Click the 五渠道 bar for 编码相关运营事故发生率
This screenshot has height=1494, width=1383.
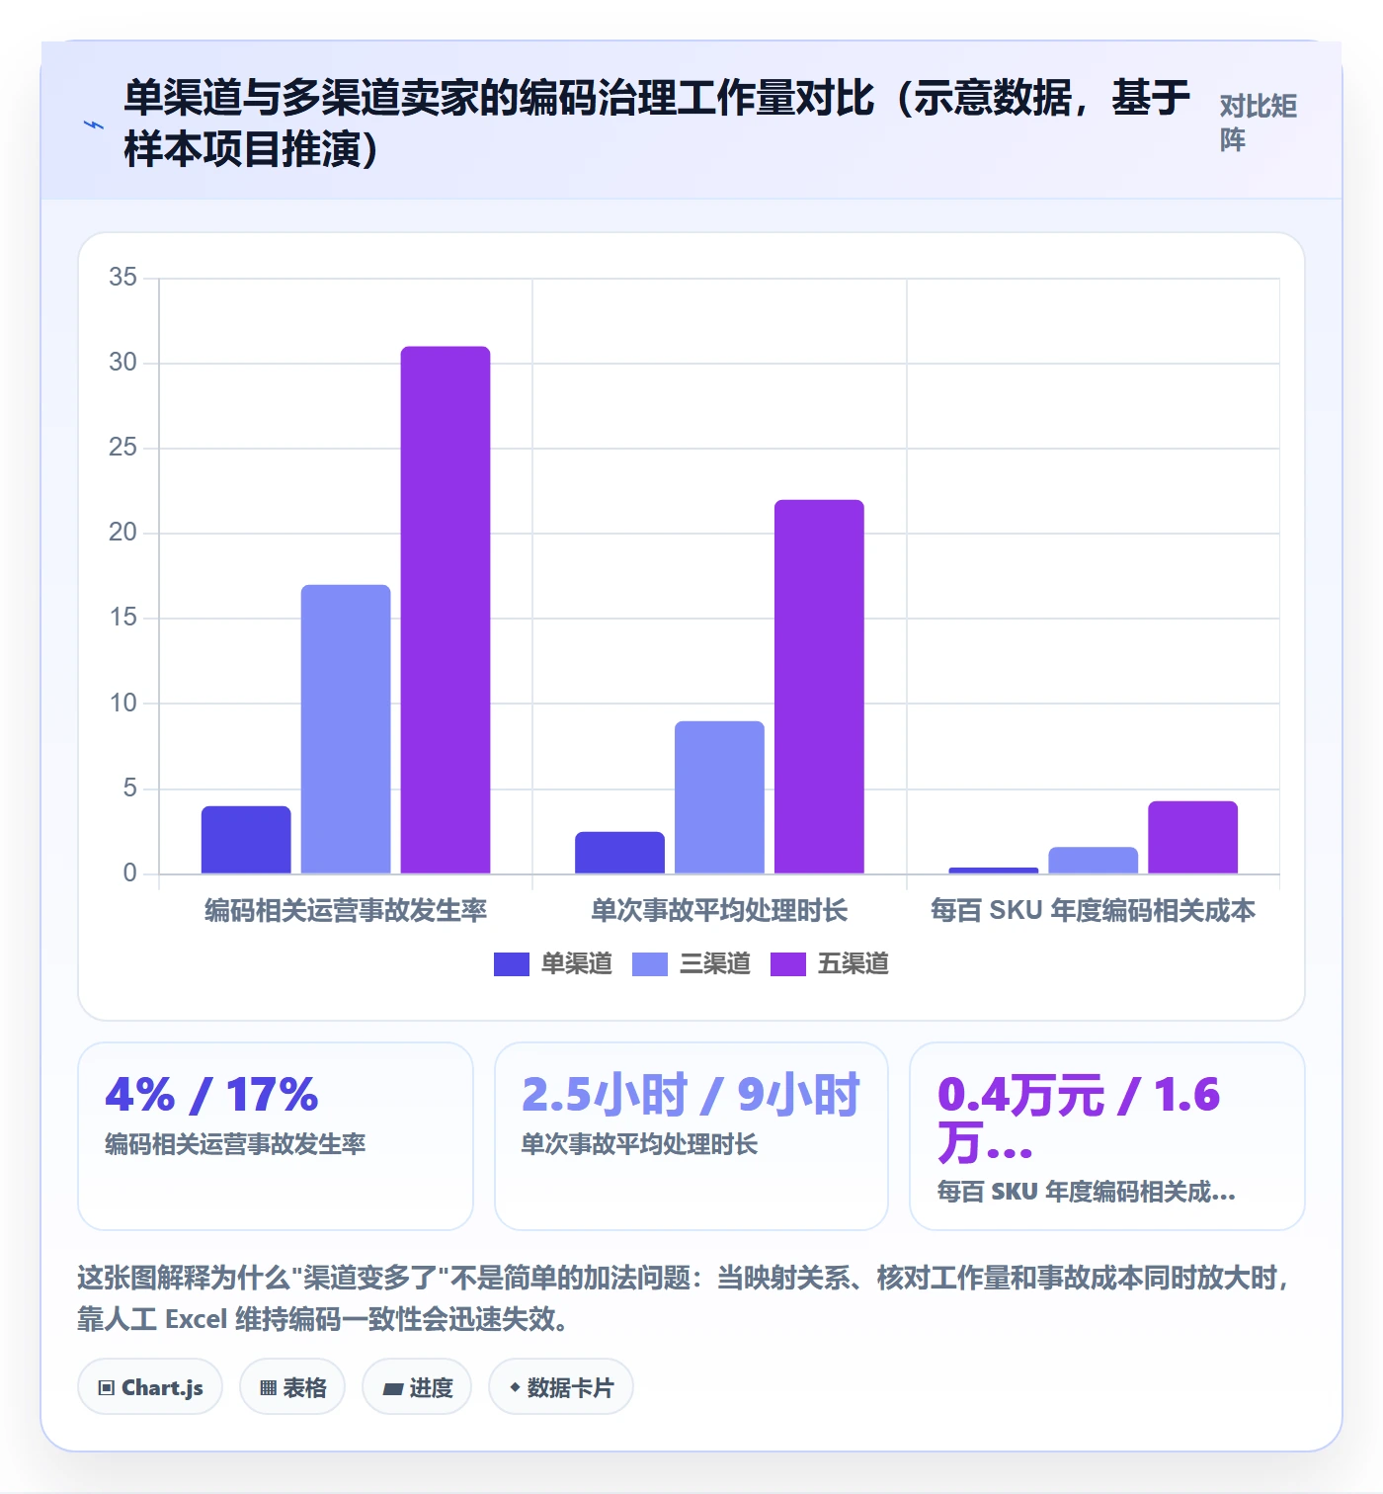446,610
